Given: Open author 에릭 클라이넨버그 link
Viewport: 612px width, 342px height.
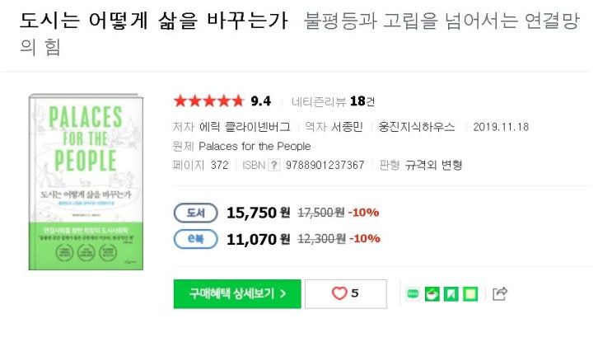Looking at the screenshot, I should 245,127.
